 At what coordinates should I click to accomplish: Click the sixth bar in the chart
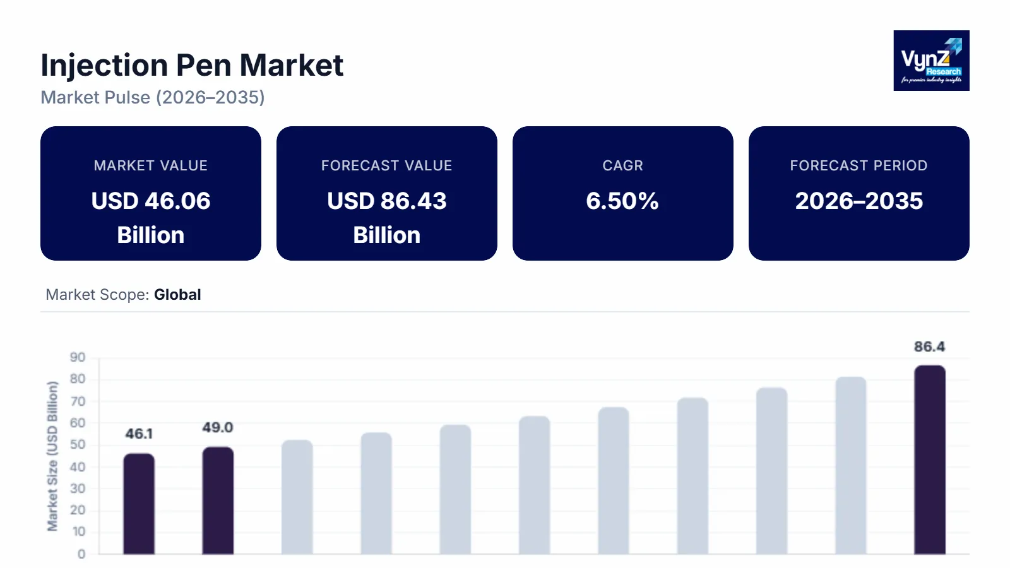[534, 485]
